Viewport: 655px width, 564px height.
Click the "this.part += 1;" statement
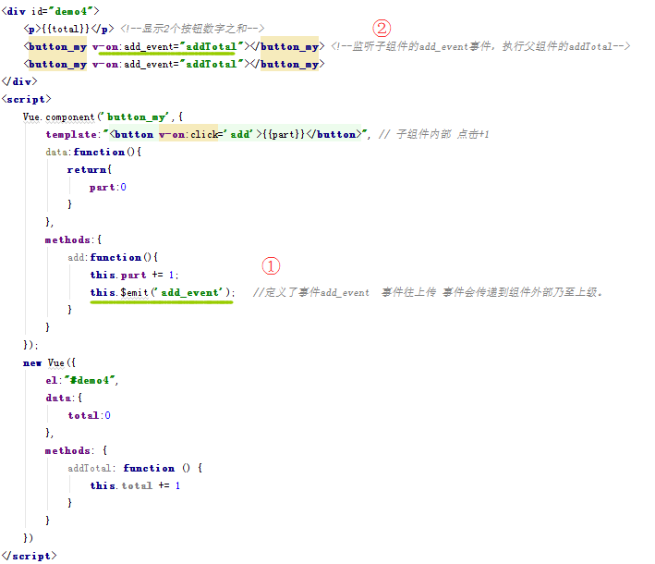click(135, 275)
